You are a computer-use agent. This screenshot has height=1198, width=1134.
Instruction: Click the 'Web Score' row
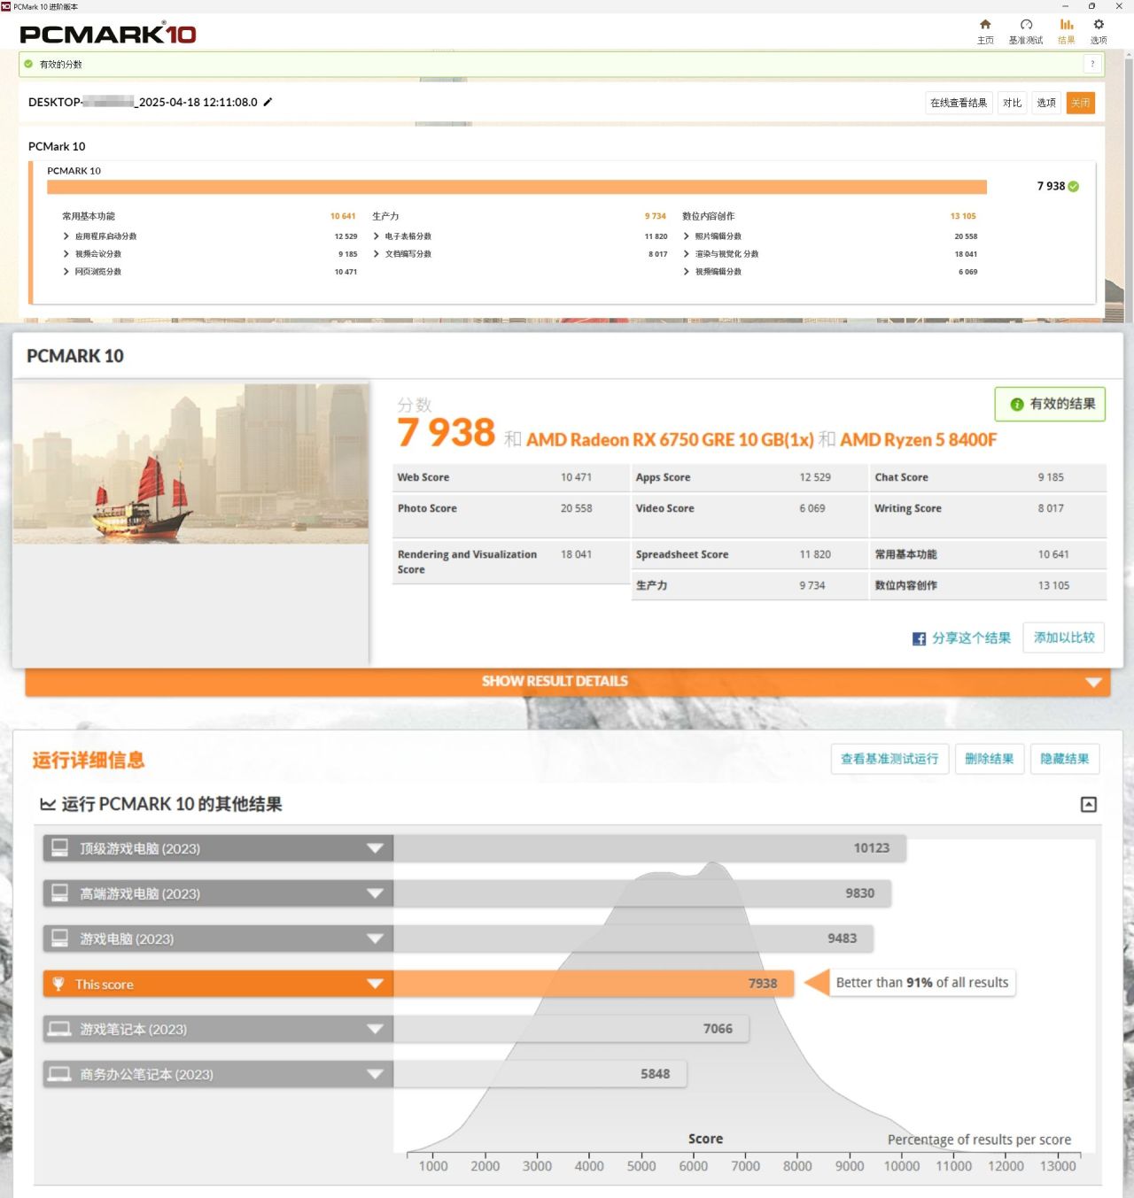[x=510, y=477]
